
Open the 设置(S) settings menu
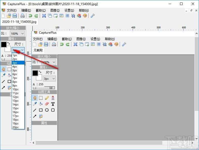(x=69, y=10)
